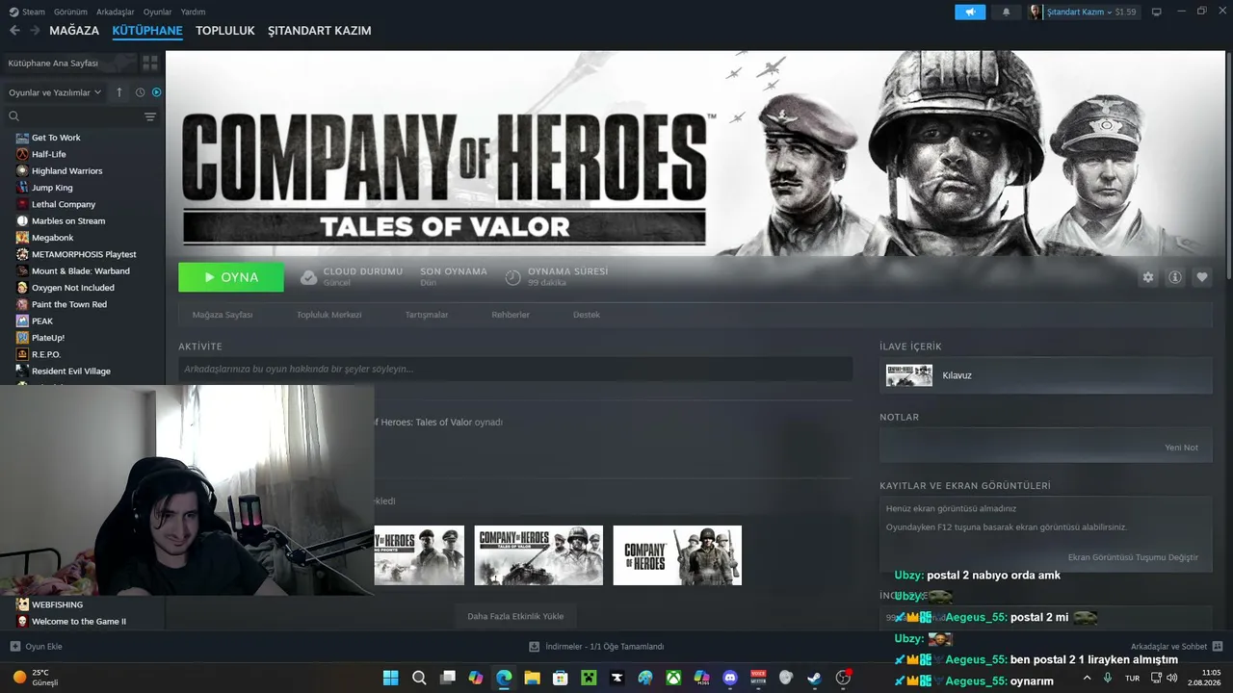Open the Mağaza Sayfası link
The height and width of the screenshot is (693, 1233).
pyautogui.click(x=223, y=315)
